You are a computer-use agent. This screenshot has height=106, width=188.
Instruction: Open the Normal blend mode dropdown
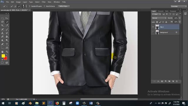coord(159,18)
